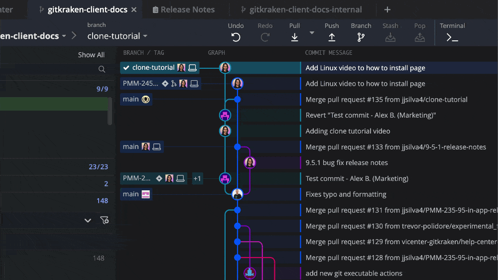Click node of Merge pull request #135

pos(237,100)
